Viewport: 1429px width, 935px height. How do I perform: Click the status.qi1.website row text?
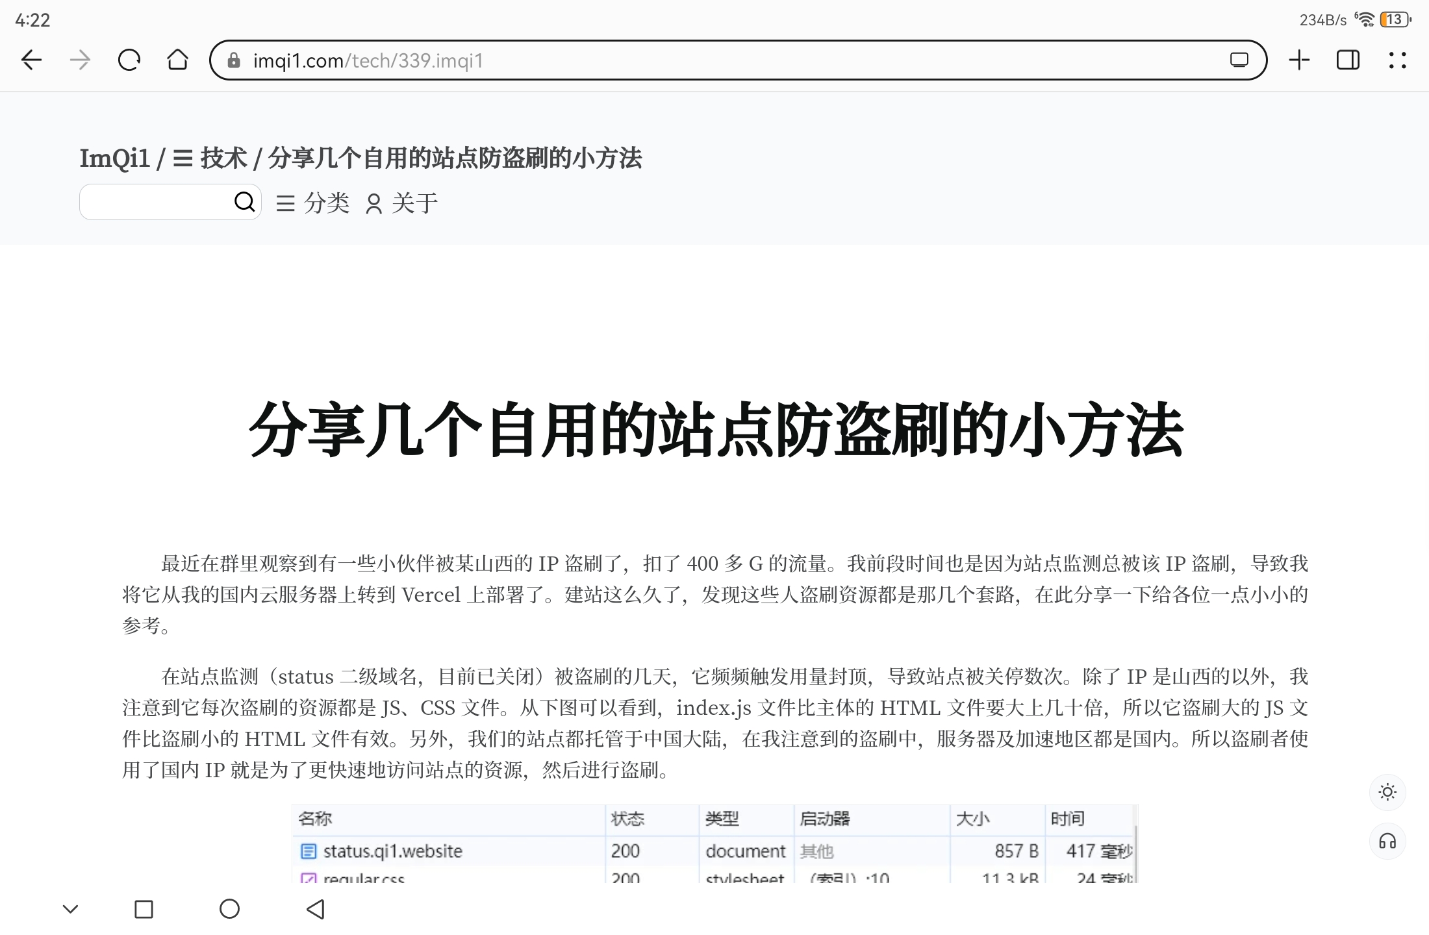pos(392,851)
